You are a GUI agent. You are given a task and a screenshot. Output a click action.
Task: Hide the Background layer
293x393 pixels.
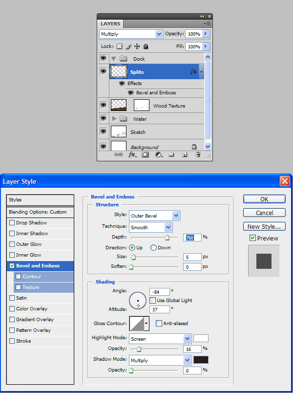tap(103, 146)
